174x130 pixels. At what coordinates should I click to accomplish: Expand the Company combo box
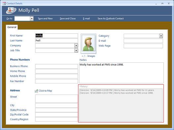click(x=76, y=46)
